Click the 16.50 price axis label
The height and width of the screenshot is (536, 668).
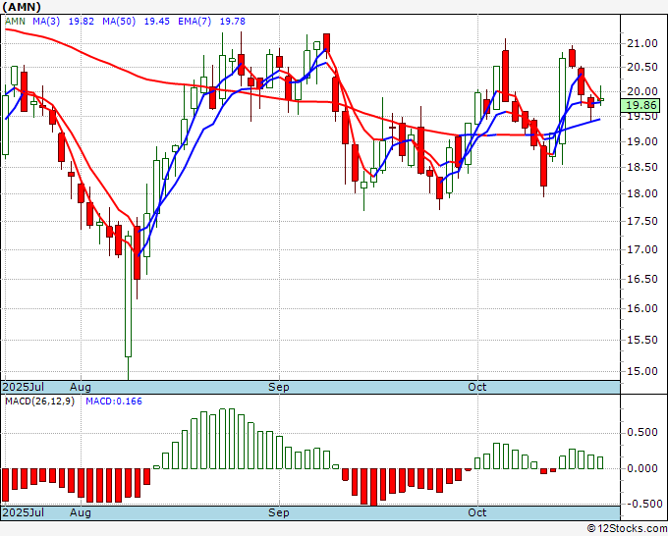[641, 279]
